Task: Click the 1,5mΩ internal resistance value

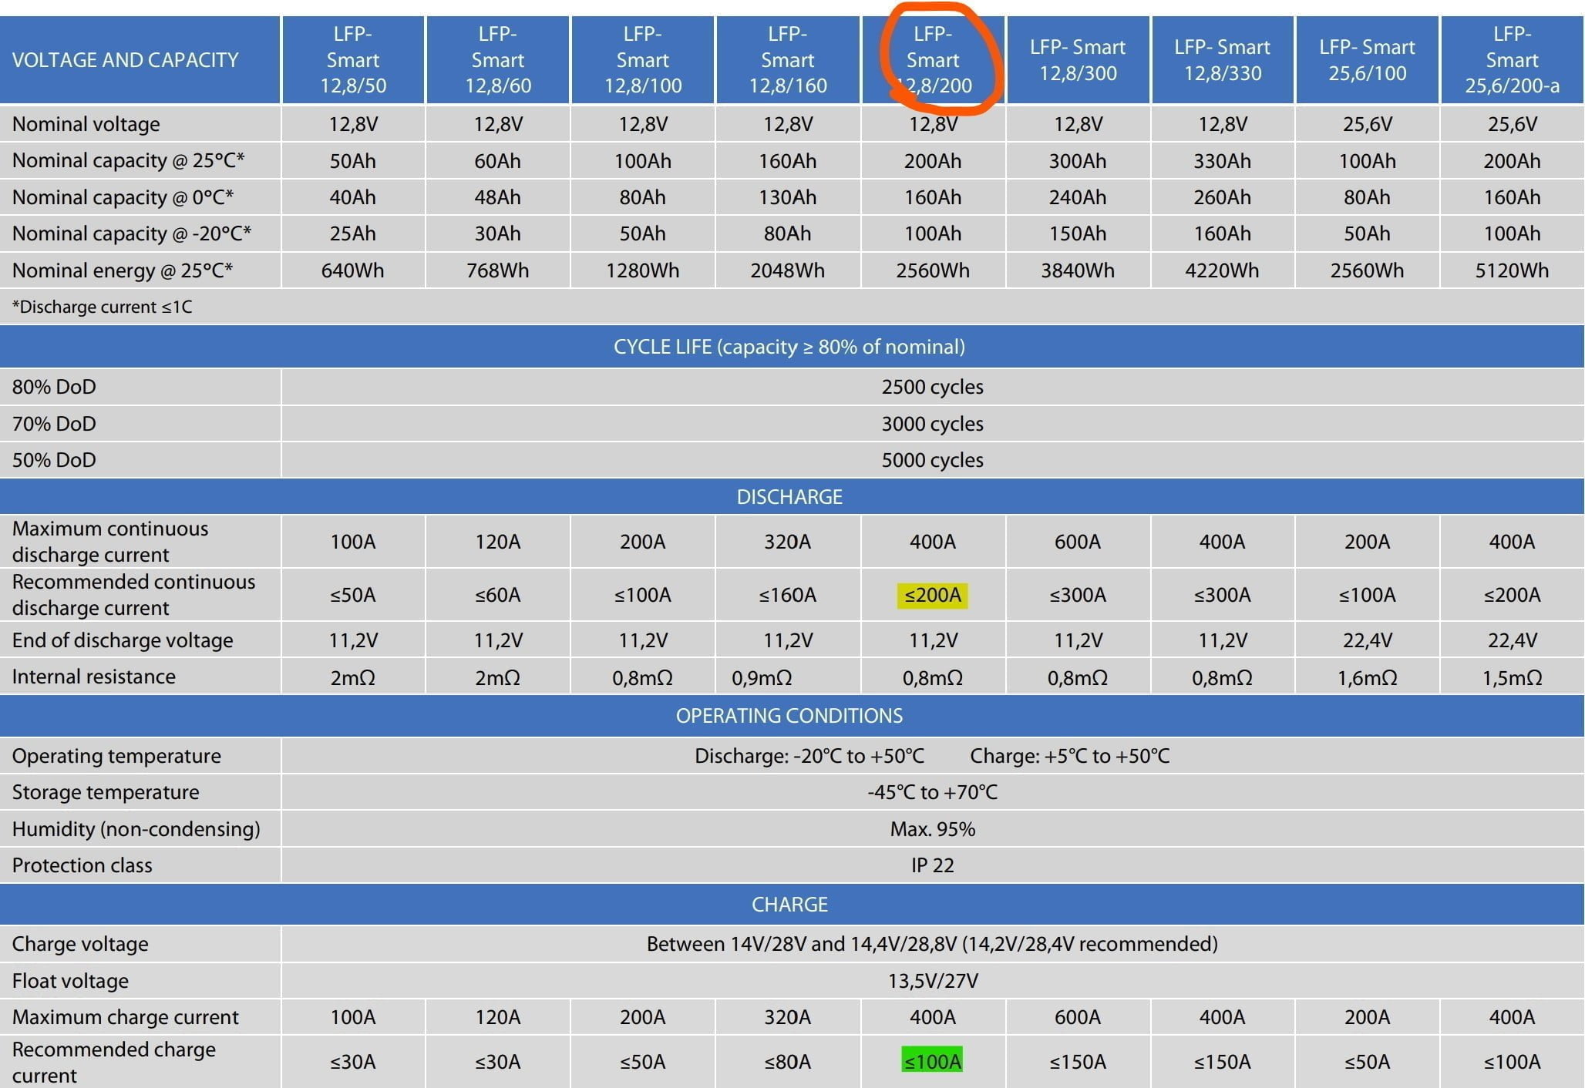Action: 1513,678
